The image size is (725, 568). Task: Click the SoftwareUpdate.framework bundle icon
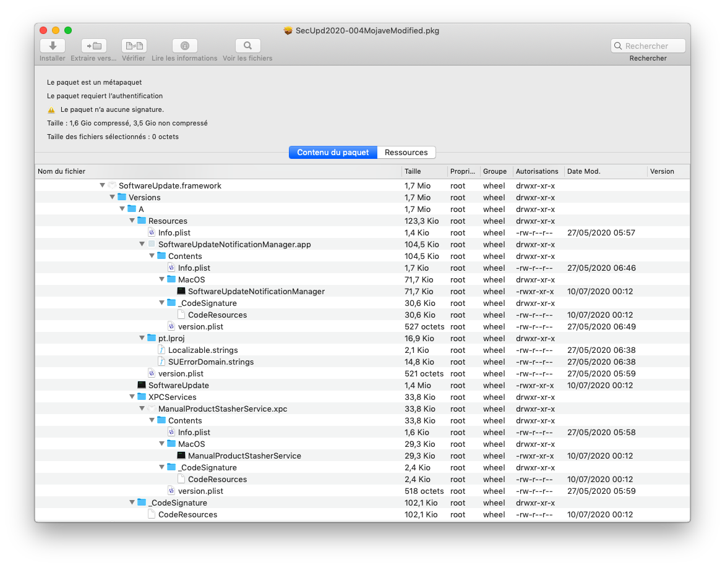pyautogui.click(x=112, y=185)
